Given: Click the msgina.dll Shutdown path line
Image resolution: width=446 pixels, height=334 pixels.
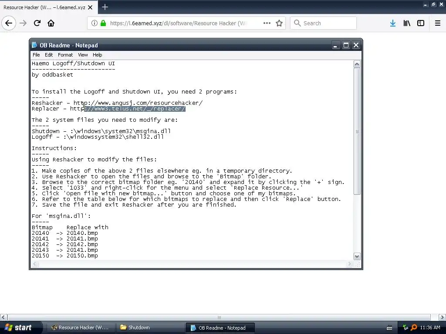Looking at the screenshot, I should pyautogui.click(x=101, y=131).
